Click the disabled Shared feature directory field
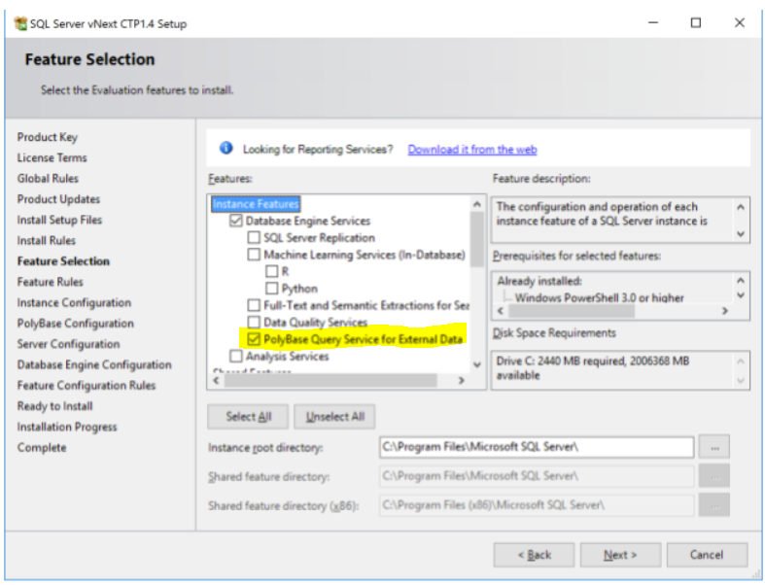The width and height of the screenshot is (765, 585). pos(537,476)
